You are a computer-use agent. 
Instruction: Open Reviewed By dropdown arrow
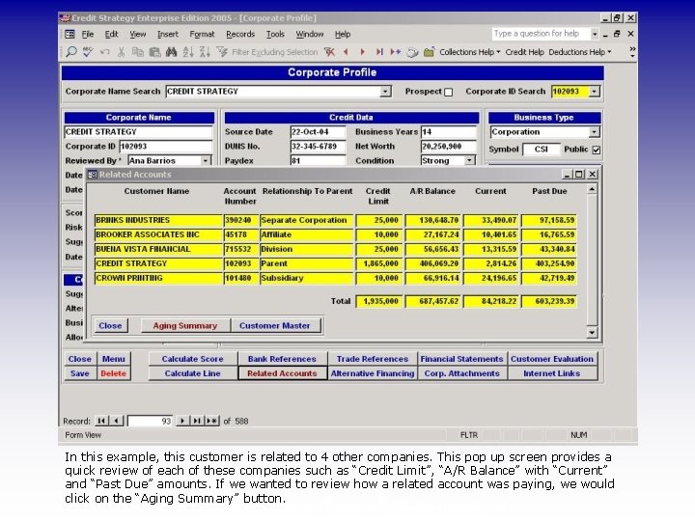(x=206, y=160)
